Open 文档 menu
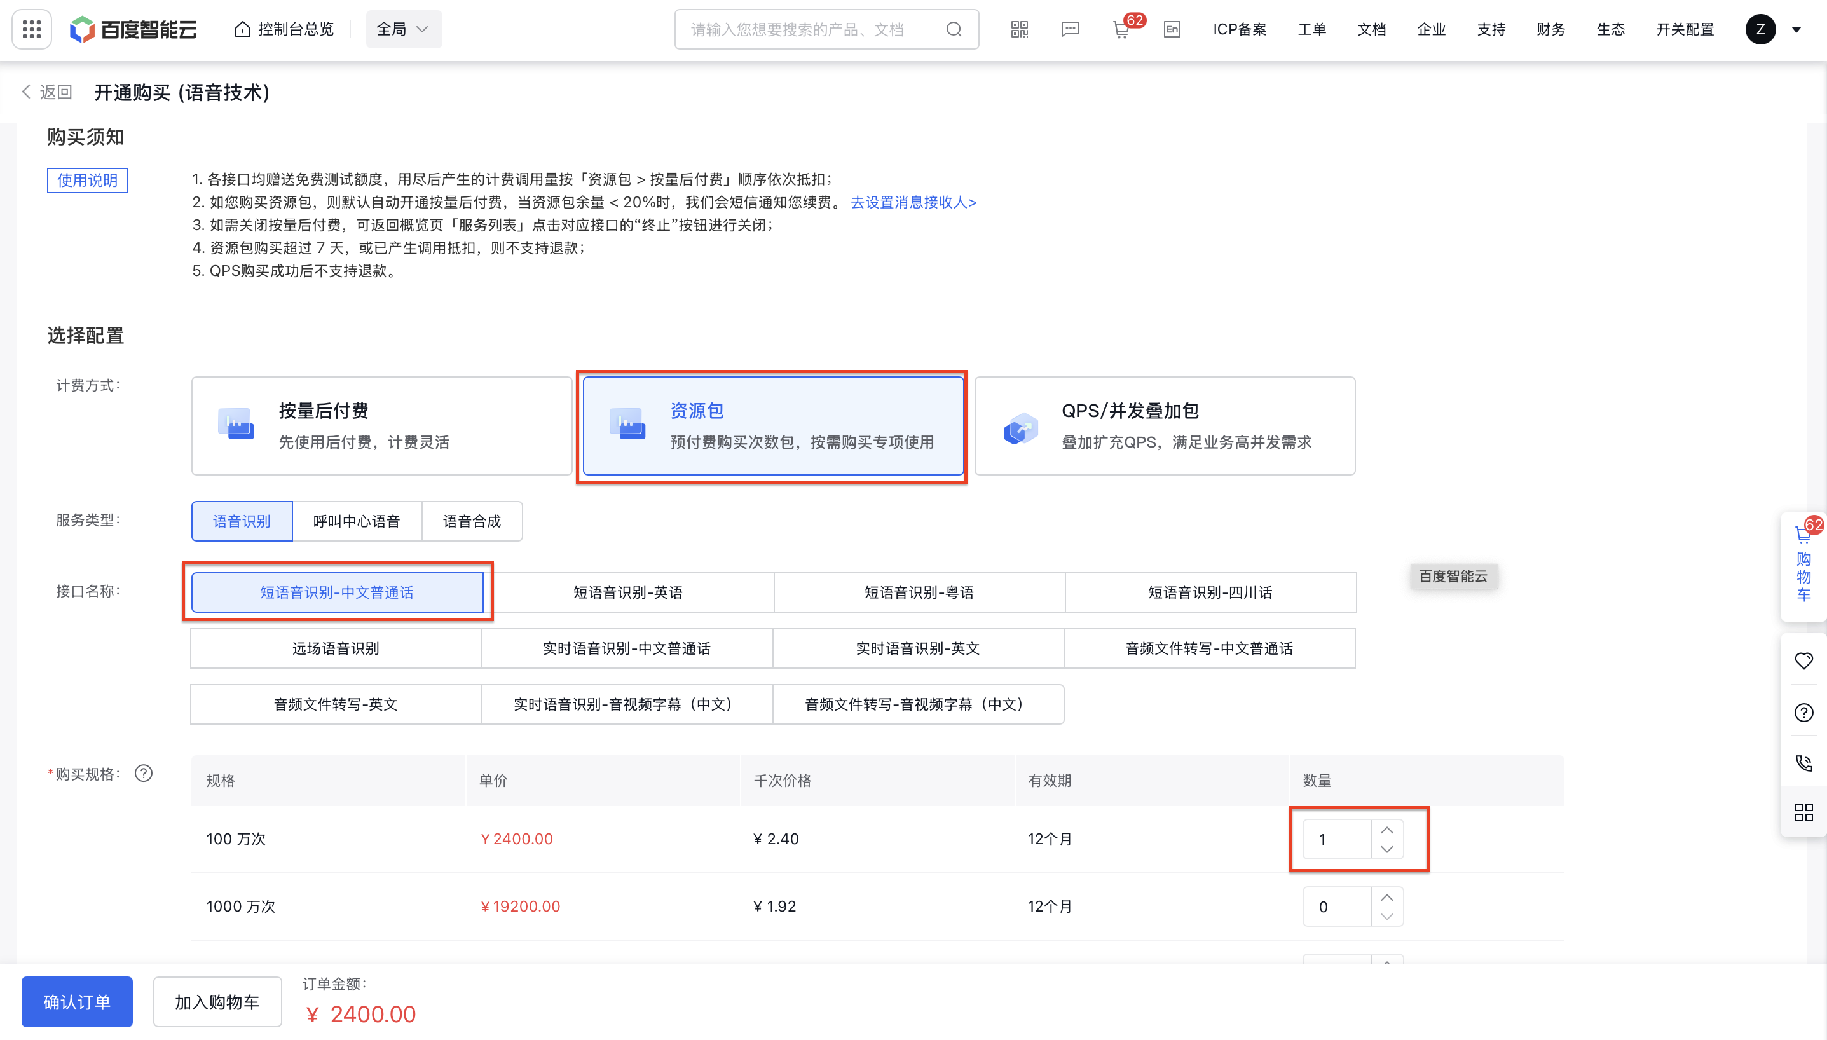This screenshot has height=1040, width=1827. (x=1371, y=29)
